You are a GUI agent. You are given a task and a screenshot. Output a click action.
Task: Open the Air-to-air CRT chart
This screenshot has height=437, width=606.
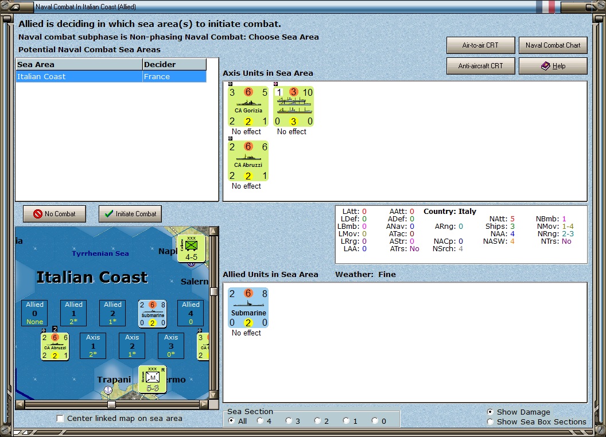point(480,45)
